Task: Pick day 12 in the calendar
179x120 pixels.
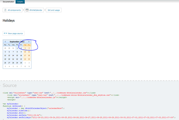Action: [5, 55]
